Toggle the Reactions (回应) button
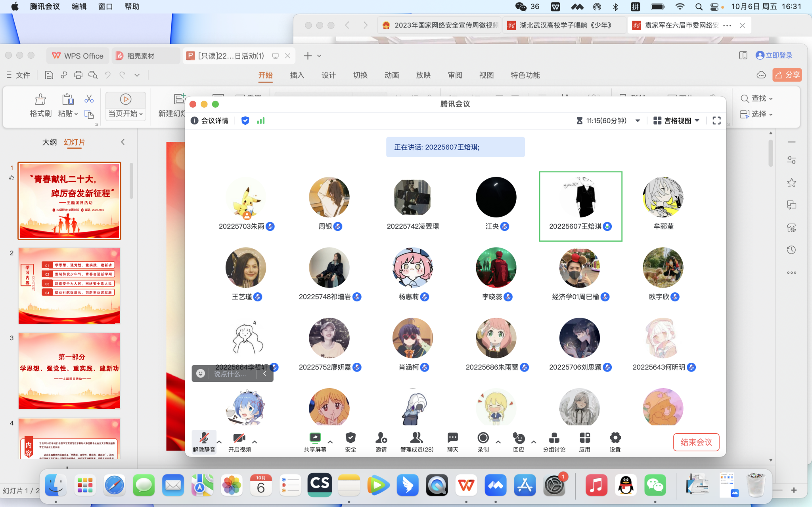Viewport: 812px width, 507px height. (519, 438)
